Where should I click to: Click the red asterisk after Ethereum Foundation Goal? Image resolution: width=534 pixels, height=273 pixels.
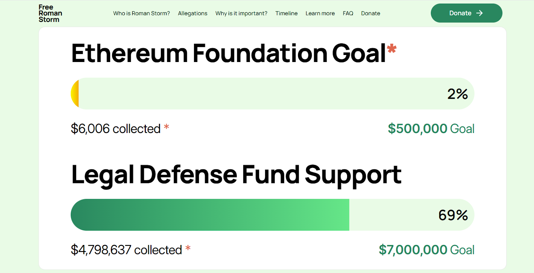[391, 49]
